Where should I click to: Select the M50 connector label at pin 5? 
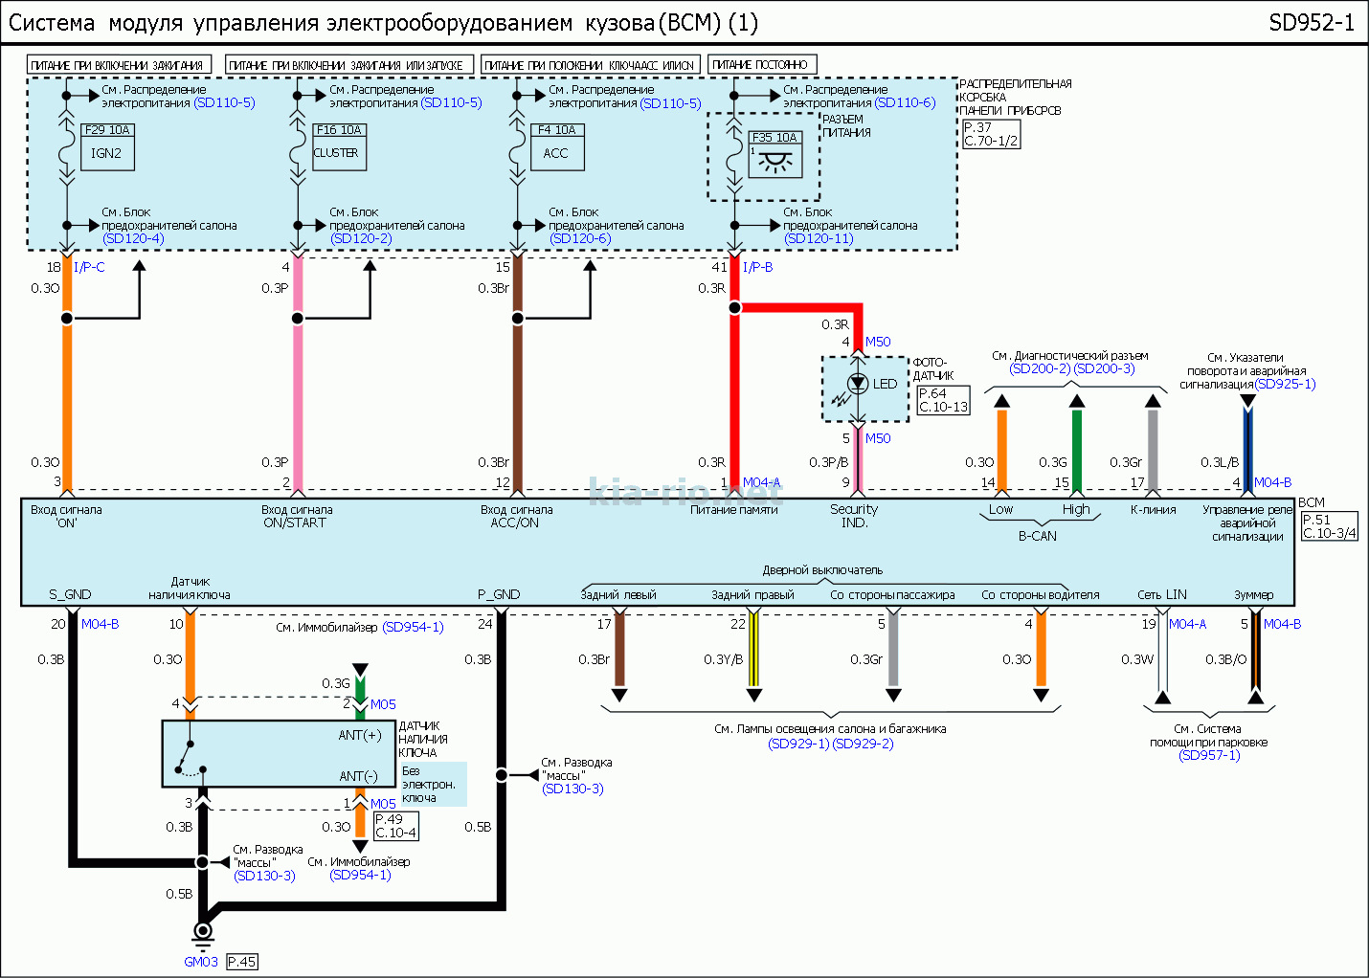coord(878,438)
